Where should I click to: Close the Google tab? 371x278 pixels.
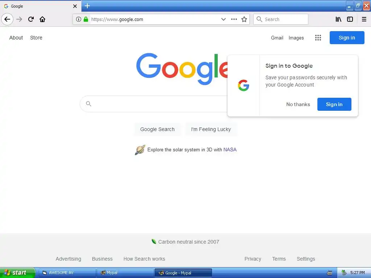pyautogui.click(x=75, y=6)
